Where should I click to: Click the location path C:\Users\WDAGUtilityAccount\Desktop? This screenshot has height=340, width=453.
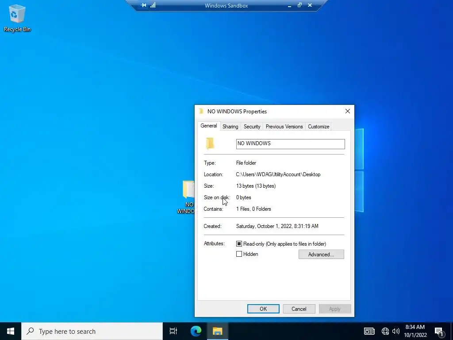coord(278,174)
